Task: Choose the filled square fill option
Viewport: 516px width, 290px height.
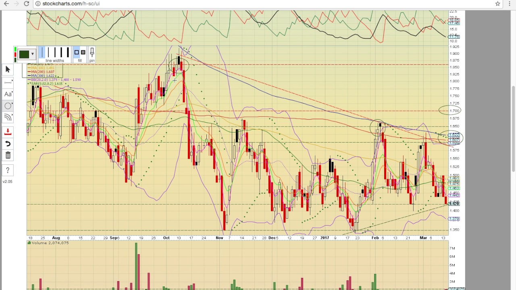Action: (x=83, y=52)
